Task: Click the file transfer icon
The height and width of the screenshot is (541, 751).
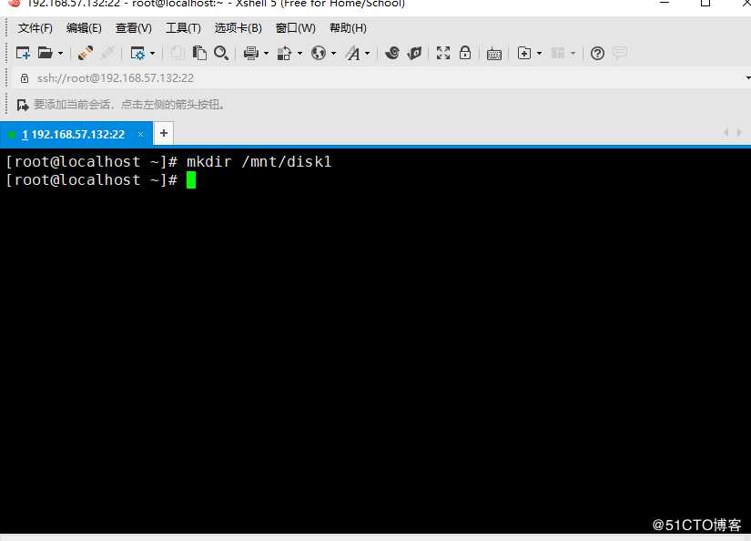Action: (x=285, y=53)
